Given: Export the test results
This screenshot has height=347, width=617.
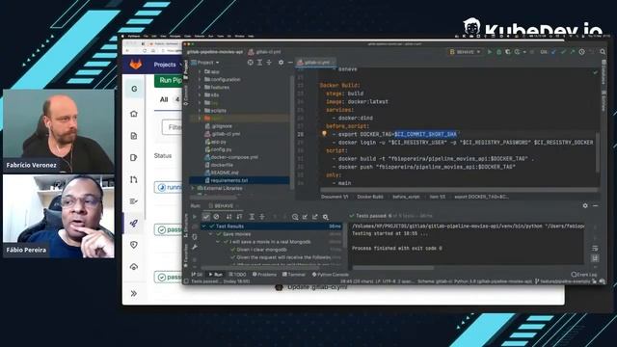Looking at the screenshot, I should (x=315, y=217).
